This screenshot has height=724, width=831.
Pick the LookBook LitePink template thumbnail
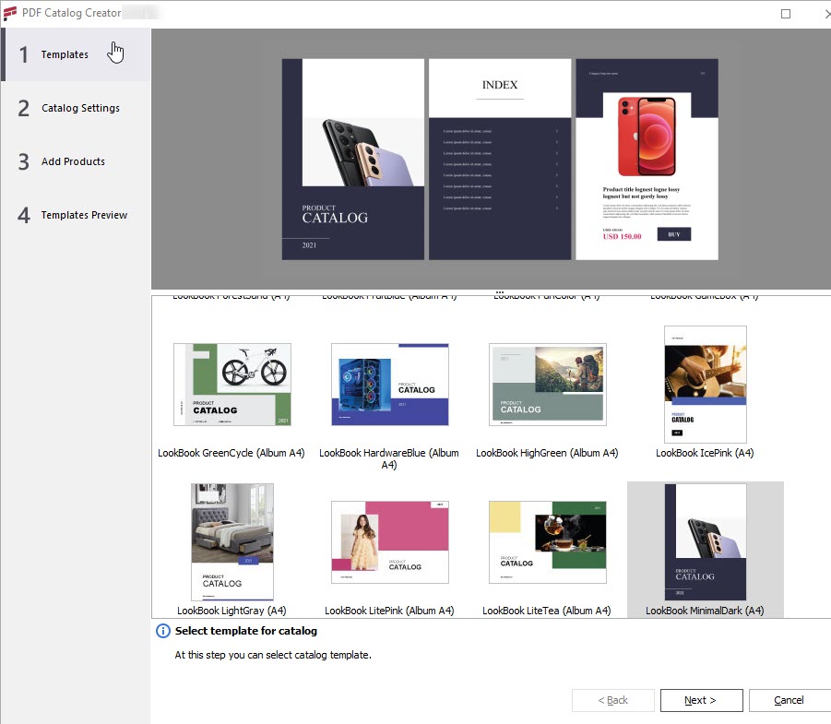[390, 541]
